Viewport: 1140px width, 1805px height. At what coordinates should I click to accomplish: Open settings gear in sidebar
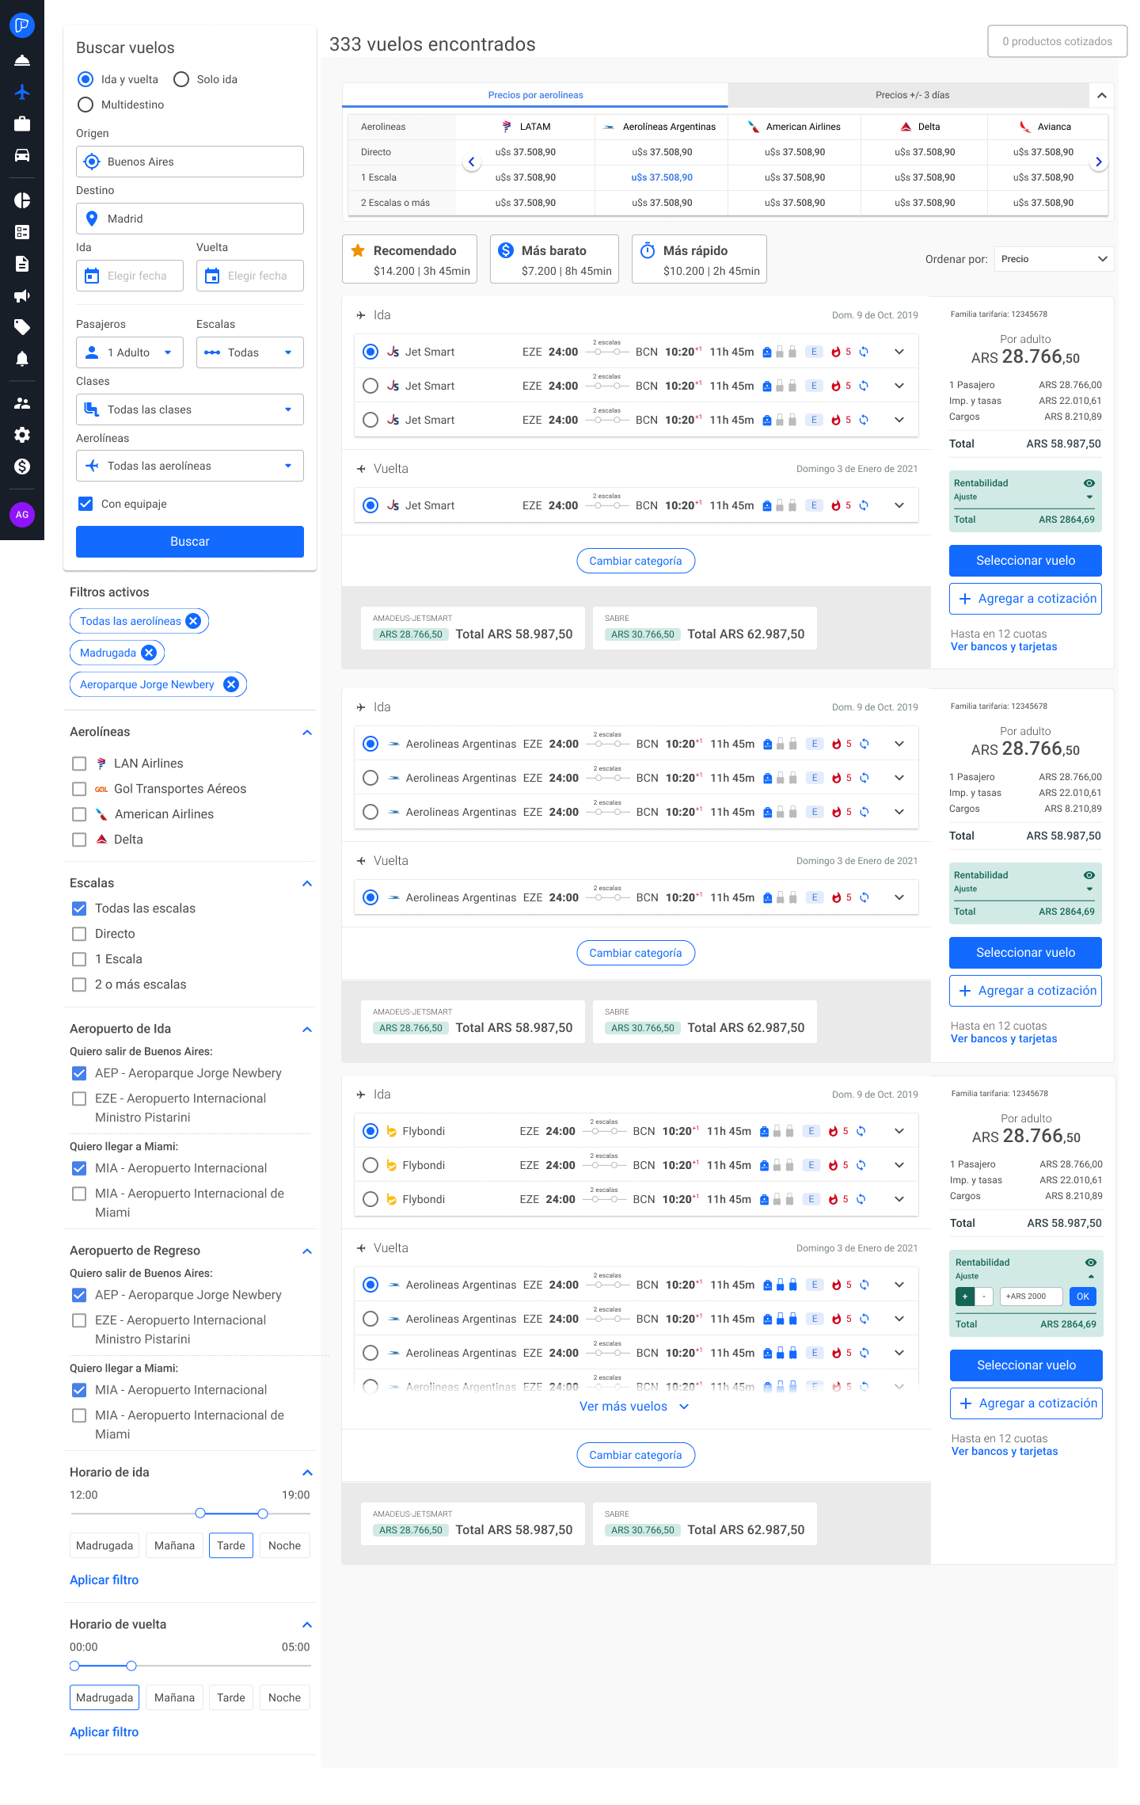(22, 435)
